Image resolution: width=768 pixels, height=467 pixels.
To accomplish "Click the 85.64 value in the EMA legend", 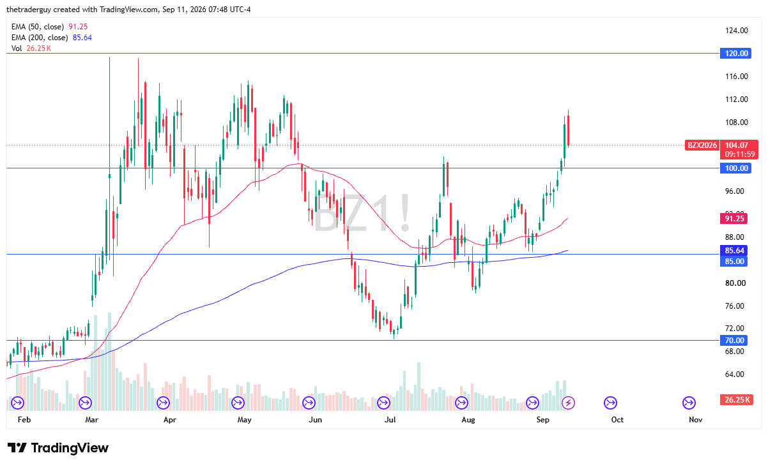I will (82, 38).
